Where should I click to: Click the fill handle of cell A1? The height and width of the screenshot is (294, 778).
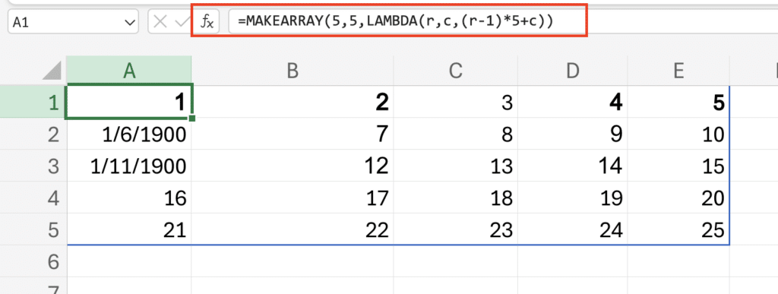[192, 118]
